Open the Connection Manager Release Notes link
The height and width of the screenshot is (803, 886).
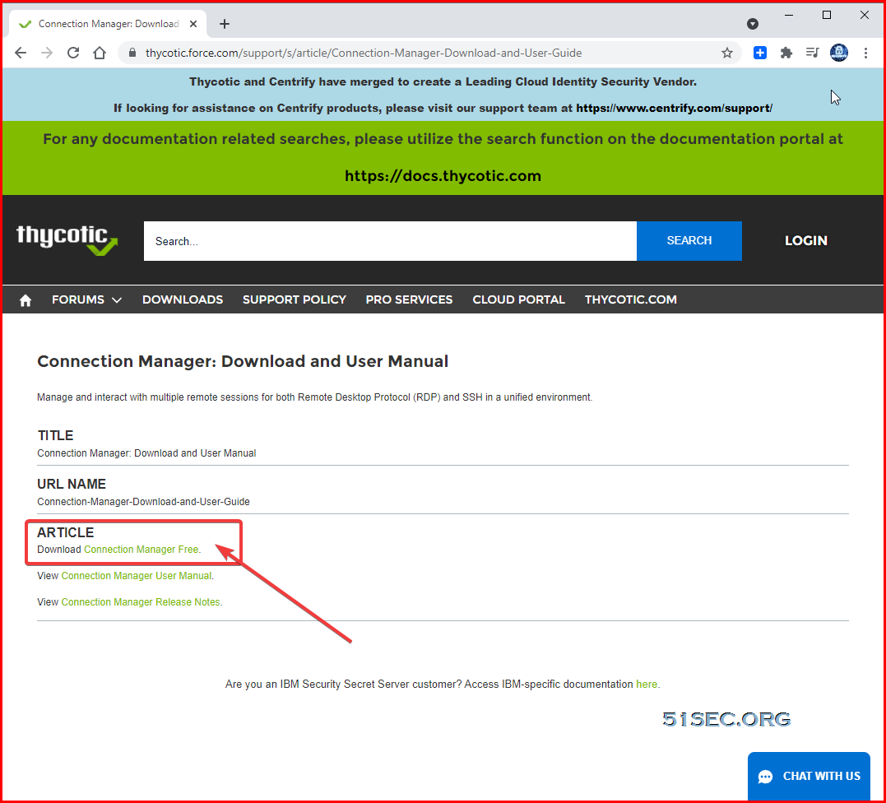tap(141, 602)
